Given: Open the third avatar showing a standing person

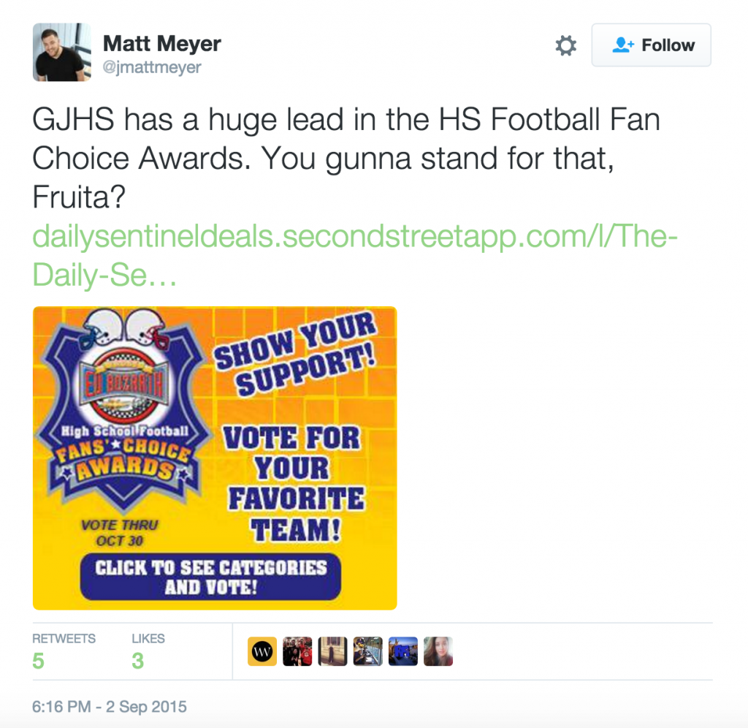Looking at the screenshot, I should point(332,651).
